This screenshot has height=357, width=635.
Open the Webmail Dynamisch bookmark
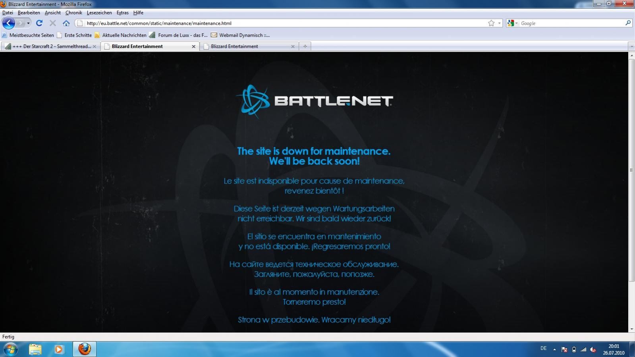[240, 35]
